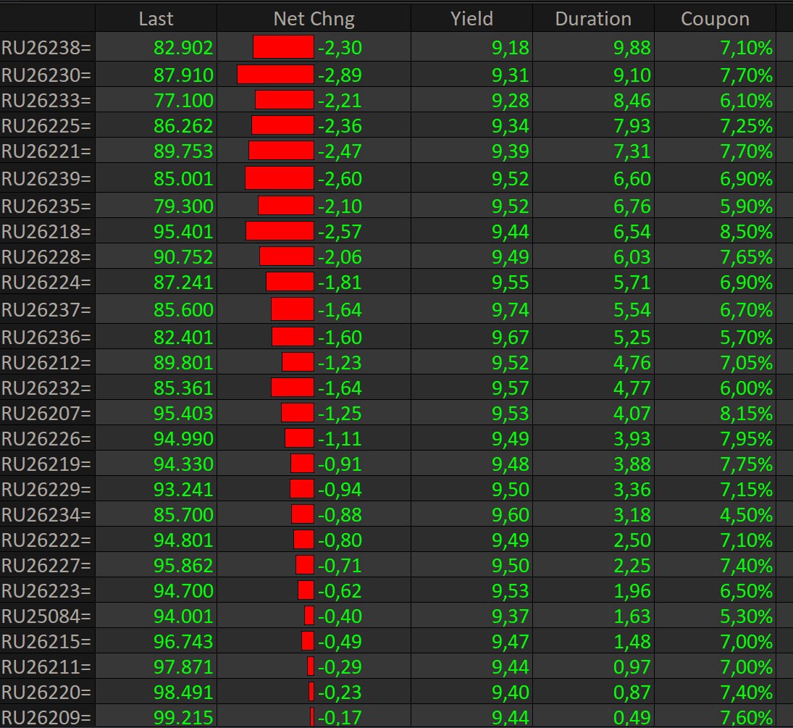793x728 pixels.
Task: Select the RU26229= instrument row label
Action: (x=46, y=489)
